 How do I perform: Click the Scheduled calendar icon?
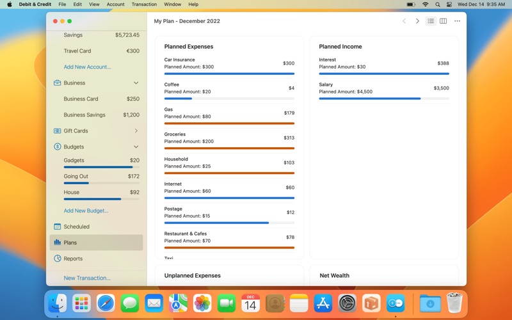point(57,227)
